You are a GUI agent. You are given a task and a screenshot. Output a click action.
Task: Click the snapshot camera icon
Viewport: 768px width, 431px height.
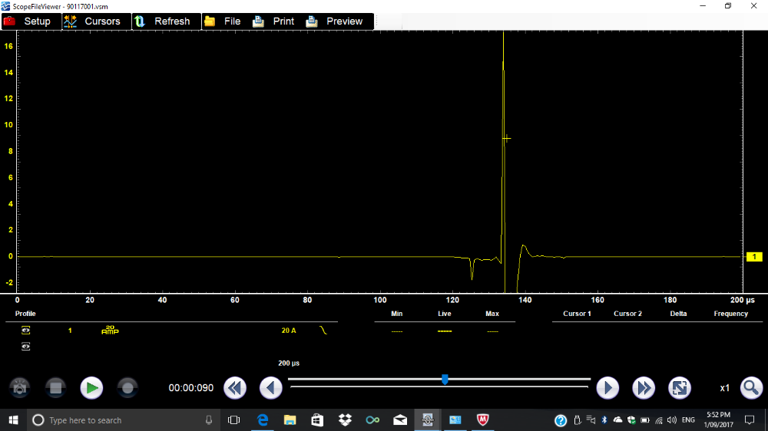20,388
